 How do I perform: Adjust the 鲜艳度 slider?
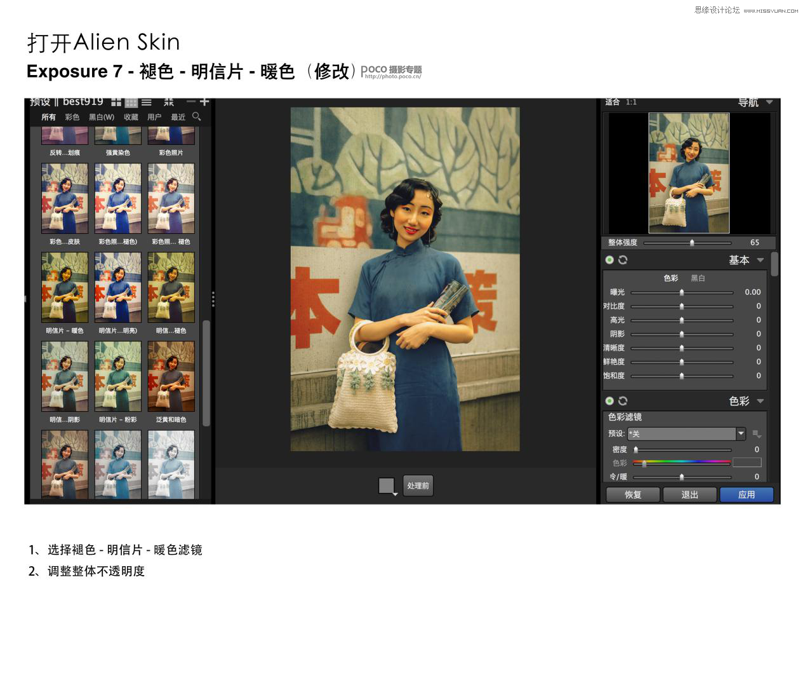click(x=682, y=362)
